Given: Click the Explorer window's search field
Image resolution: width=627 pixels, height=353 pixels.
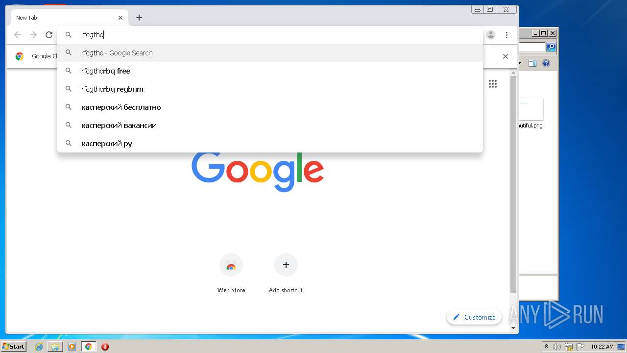Looking at the screenshot, I should 532,47.
